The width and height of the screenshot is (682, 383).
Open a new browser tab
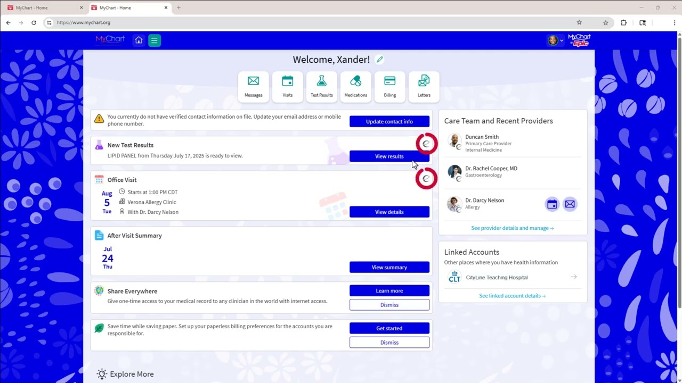[178, 8]
